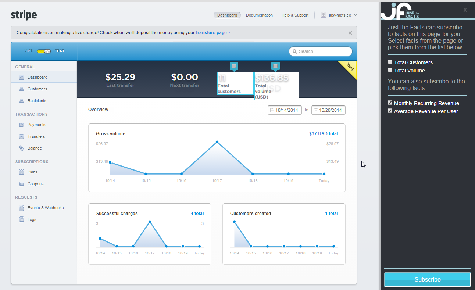Viewport: 475px width, 290px height.
Task: Select the highlighted Total volume (USD) box
Action: 276,86
